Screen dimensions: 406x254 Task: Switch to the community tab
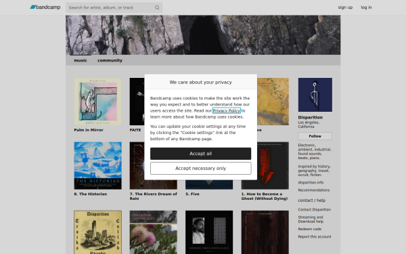click(110, 60)
